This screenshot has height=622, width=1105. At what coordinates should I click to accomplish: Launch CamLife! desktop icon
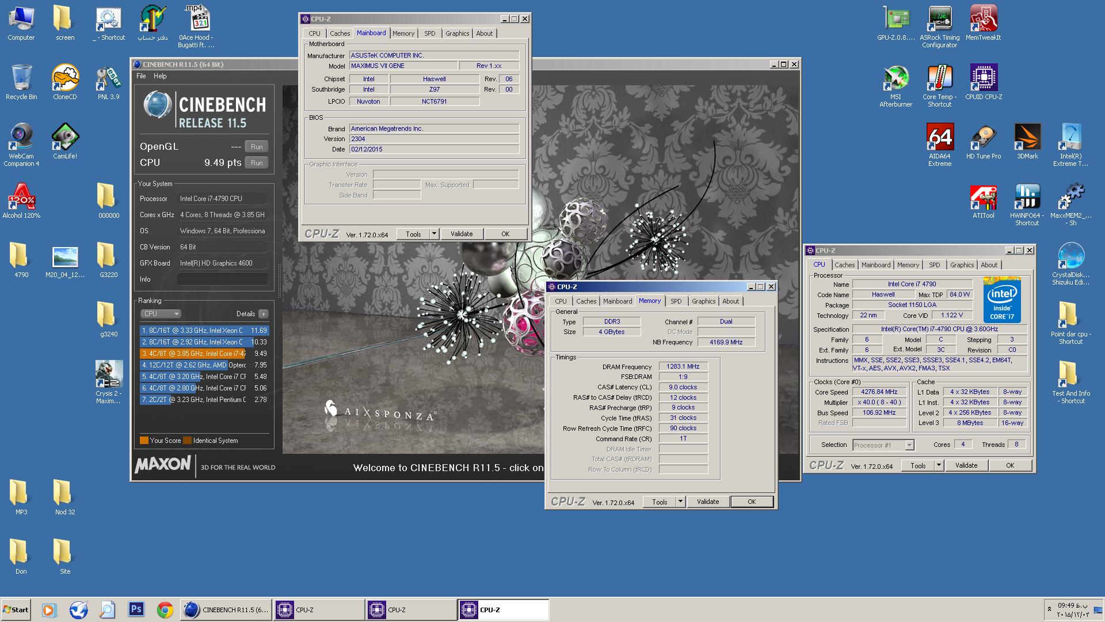(x=65, y=142)
